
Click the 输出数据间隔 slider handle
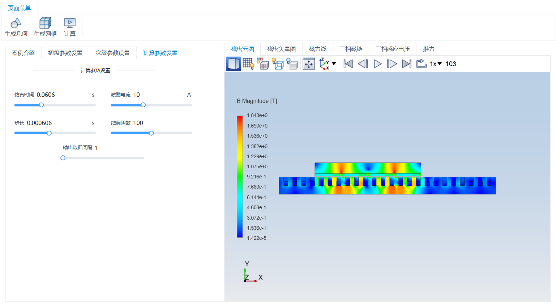pyautogui.click(x=63, y=158)
